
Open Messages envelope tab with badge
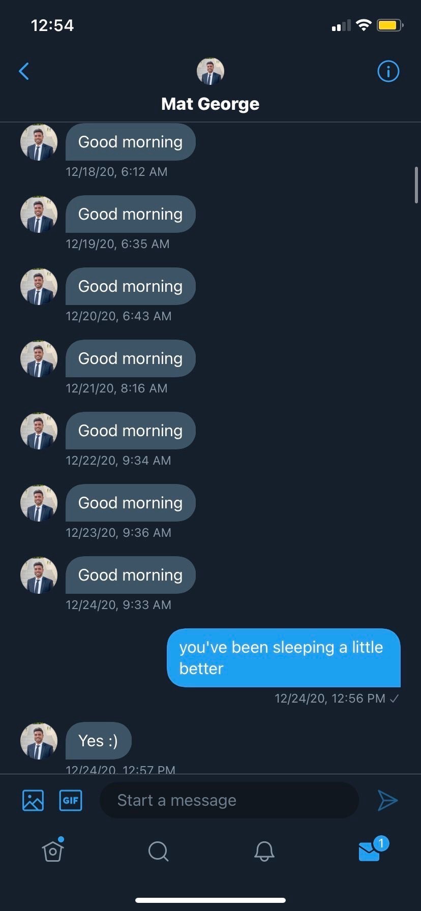click(x=370, y=851)
